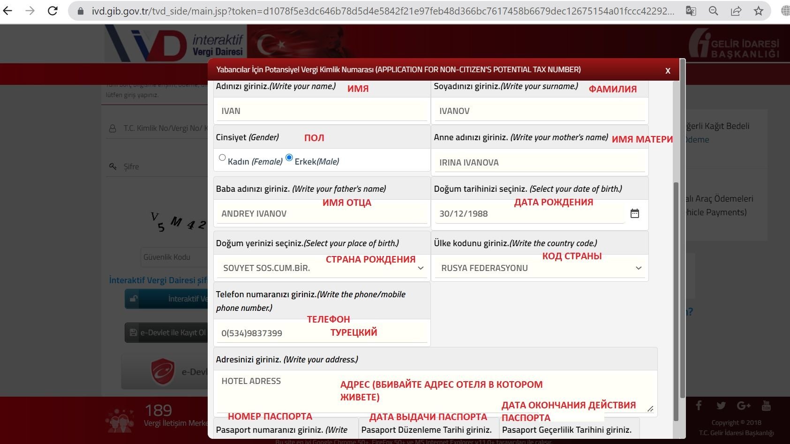Bookmark this page star icon
This screenshot has width=790, height=444.
click(x=759, y=11)
